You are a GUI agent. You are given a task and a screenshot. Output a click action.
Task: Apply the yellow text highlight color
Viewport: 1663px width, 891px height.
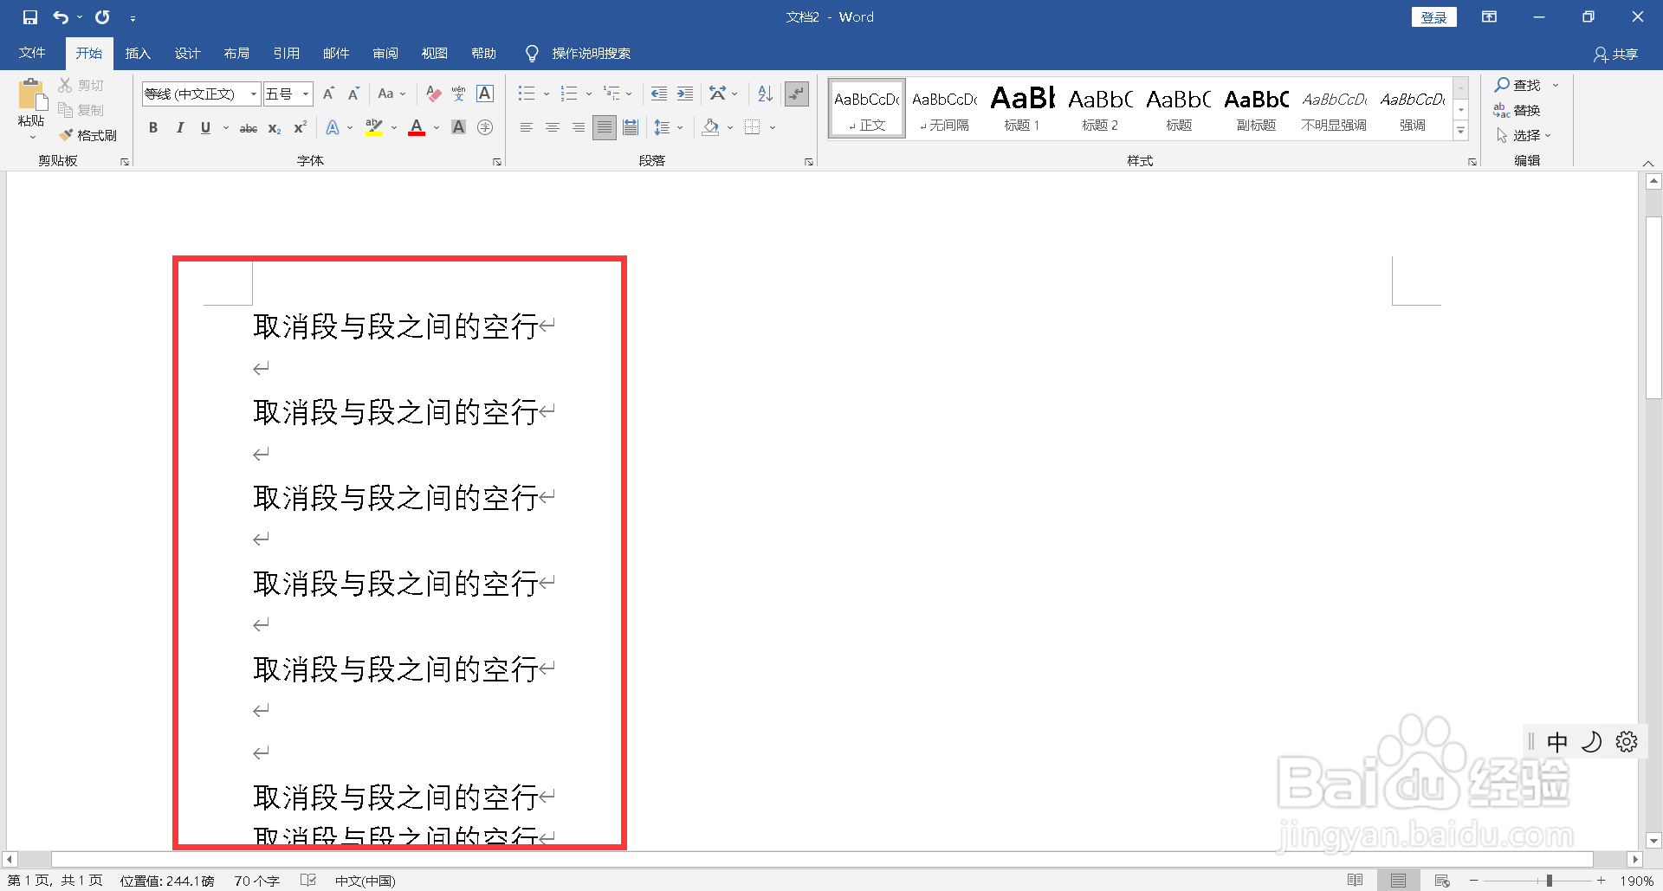(x=374, y=127)
